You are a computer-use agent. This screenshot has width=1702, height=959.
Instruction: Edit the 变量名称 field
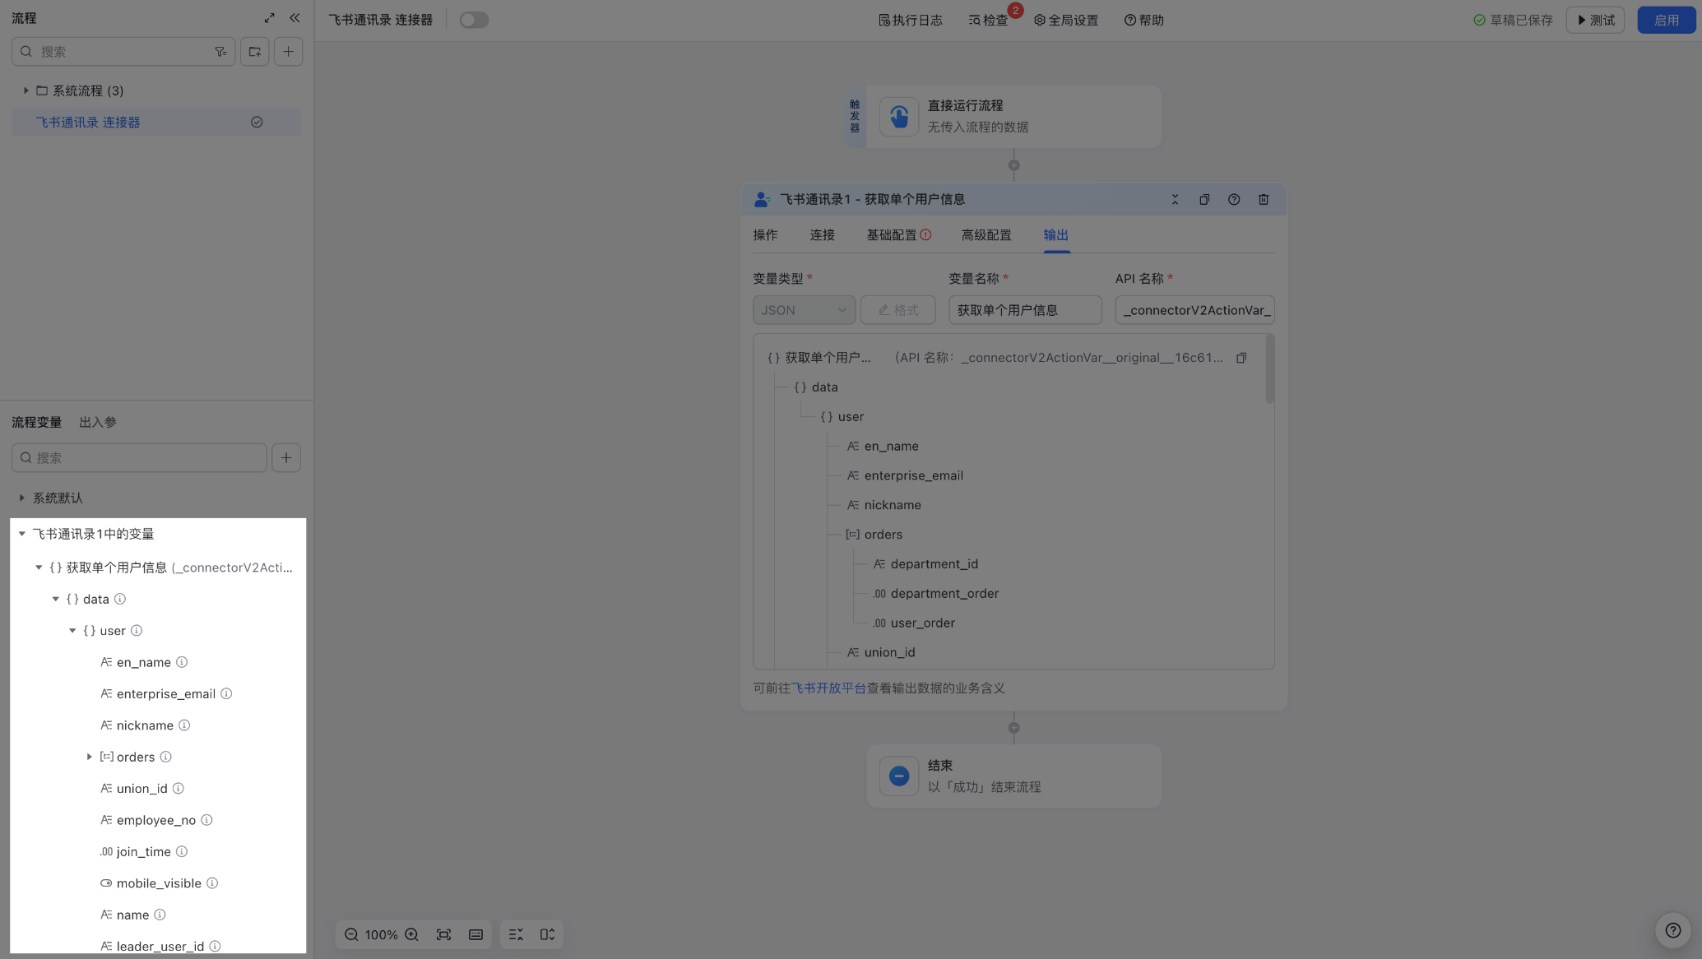1025,310
